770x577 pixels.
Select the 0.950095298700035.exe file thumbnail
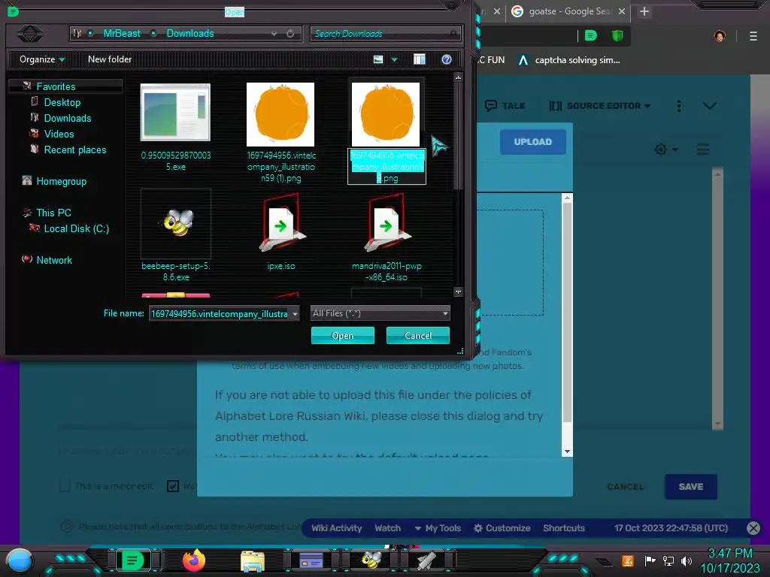(x=175, y=113)
